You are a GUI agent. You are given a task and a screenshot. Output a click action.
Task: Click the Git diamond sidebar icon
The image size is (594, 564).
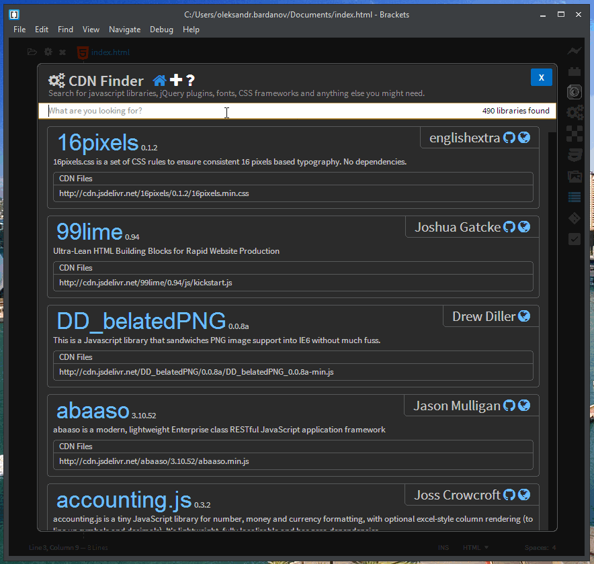[575, 218]
